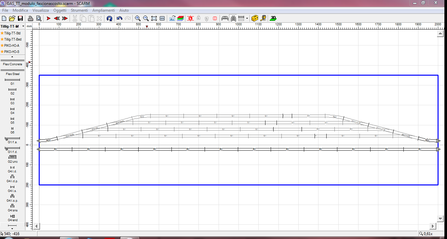Collapse the favorites list arrow
Image resolution: width=447 pixels, height=239 pixels.
pos(12,57)
